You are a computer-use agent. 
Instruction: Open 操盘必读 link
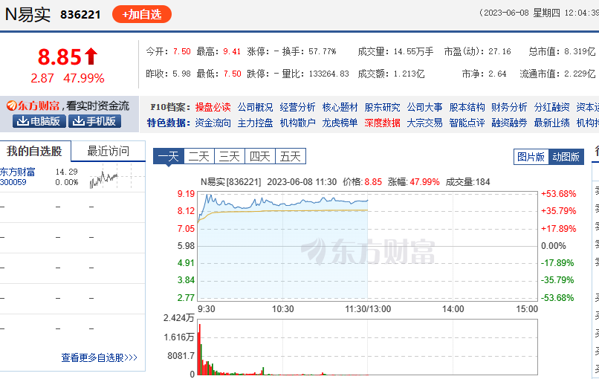[x=213, y=108]
